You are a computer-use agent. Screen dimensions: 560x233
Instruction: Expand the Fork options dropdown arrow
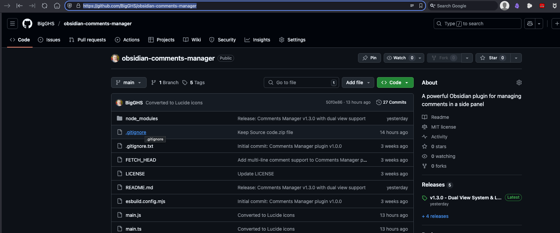click(467, 58)
